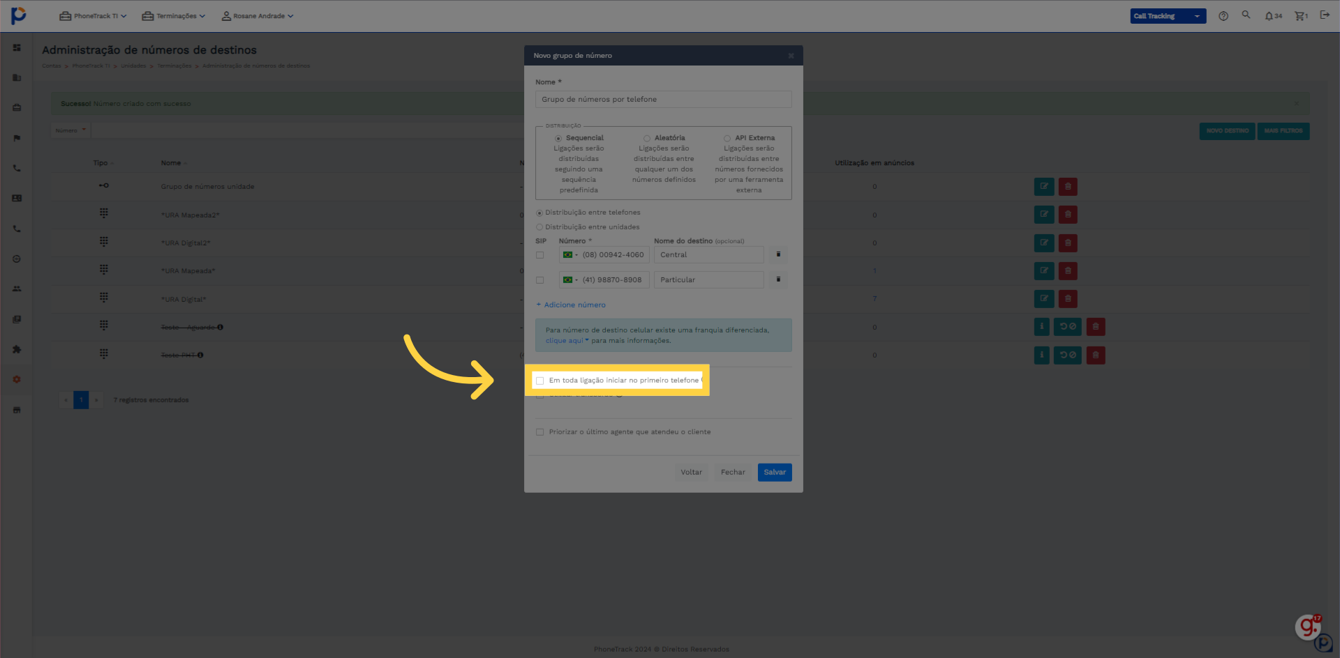This screenshot has height=658, width=1340.
Task: Close the Novo grupo de número dialog
Action: (791, 56)
